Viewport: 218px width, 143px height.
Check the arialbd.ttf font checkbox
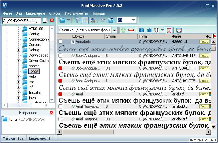[60, 106]
